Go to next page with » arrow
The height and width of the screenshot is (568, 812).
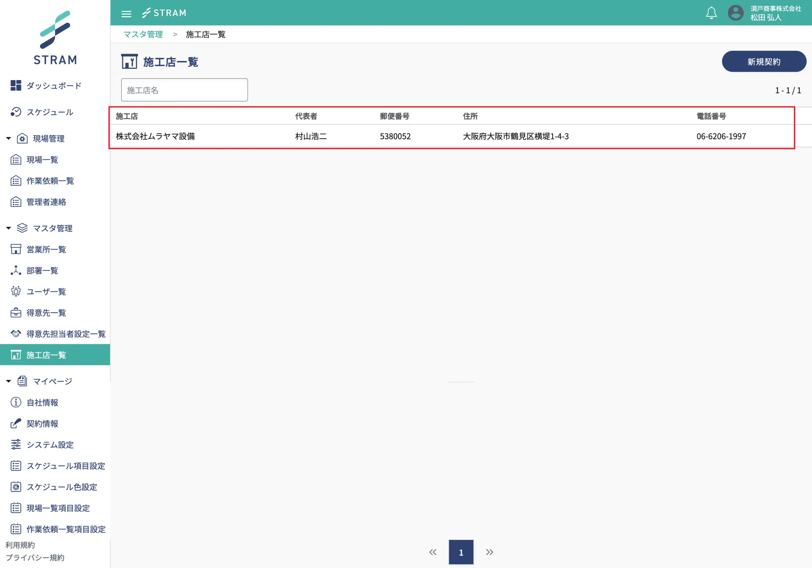click(489, 552)
